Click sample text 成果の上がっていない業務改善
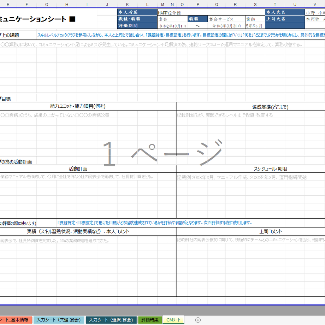Screen dimensions: 325x325 tap(54, 115)
